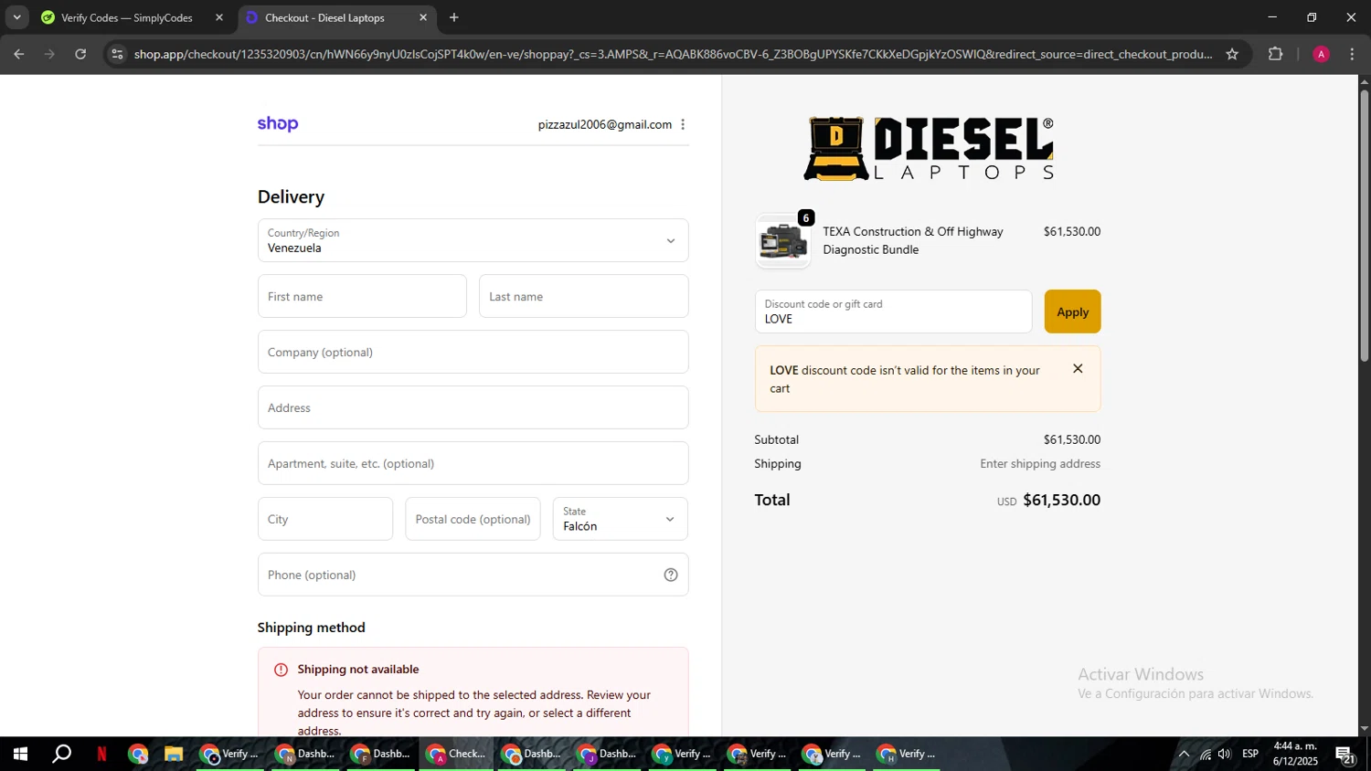Dismiss the LOVE discount code error
Viewport: 1371px width, 771px height.
pyautogui.click(x=1078, y=369)
